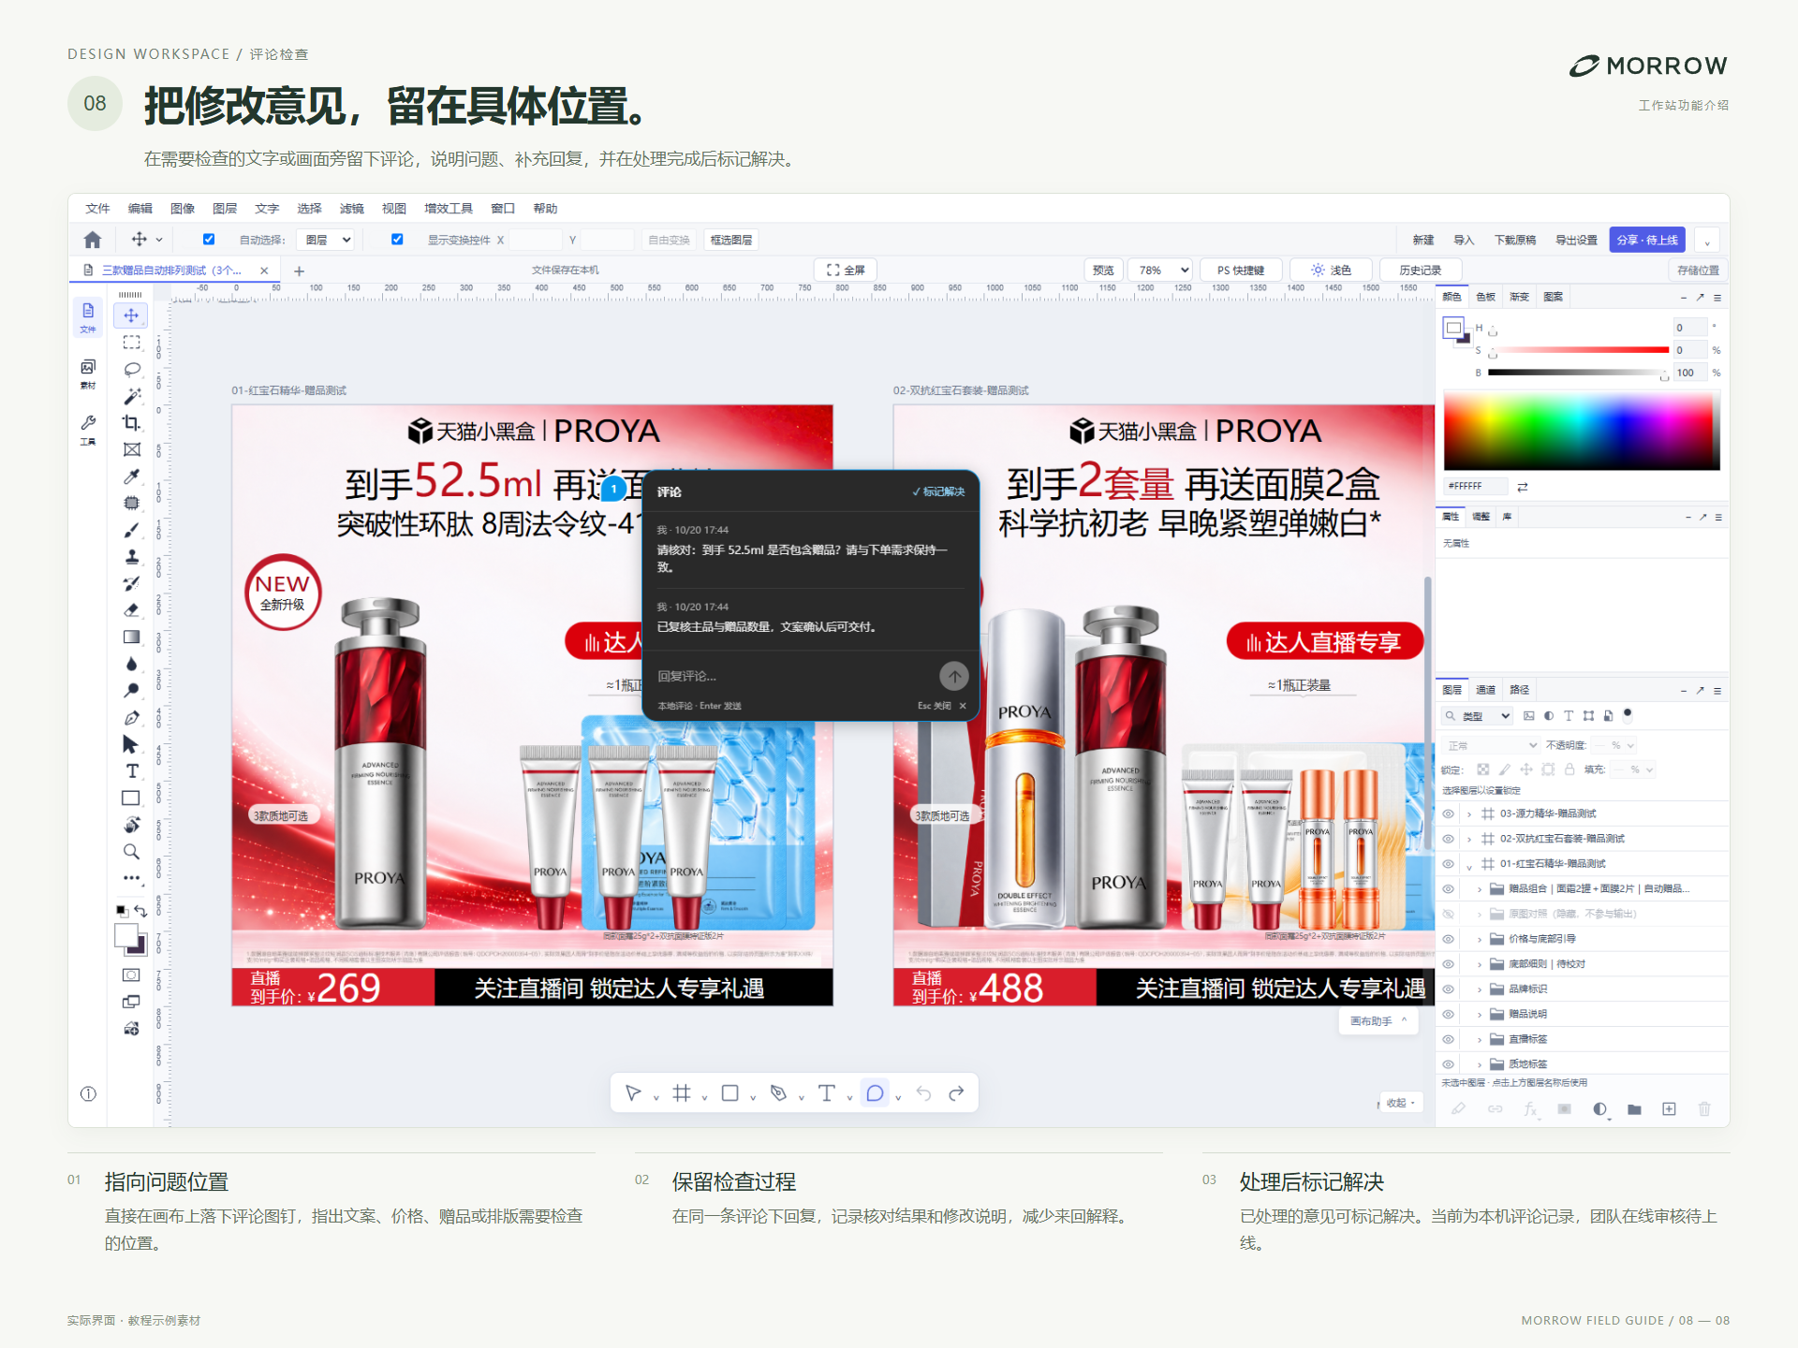Click the delete layer trash icon
Viewport: 1798px width, 1348px height.
point(1704,1109)
